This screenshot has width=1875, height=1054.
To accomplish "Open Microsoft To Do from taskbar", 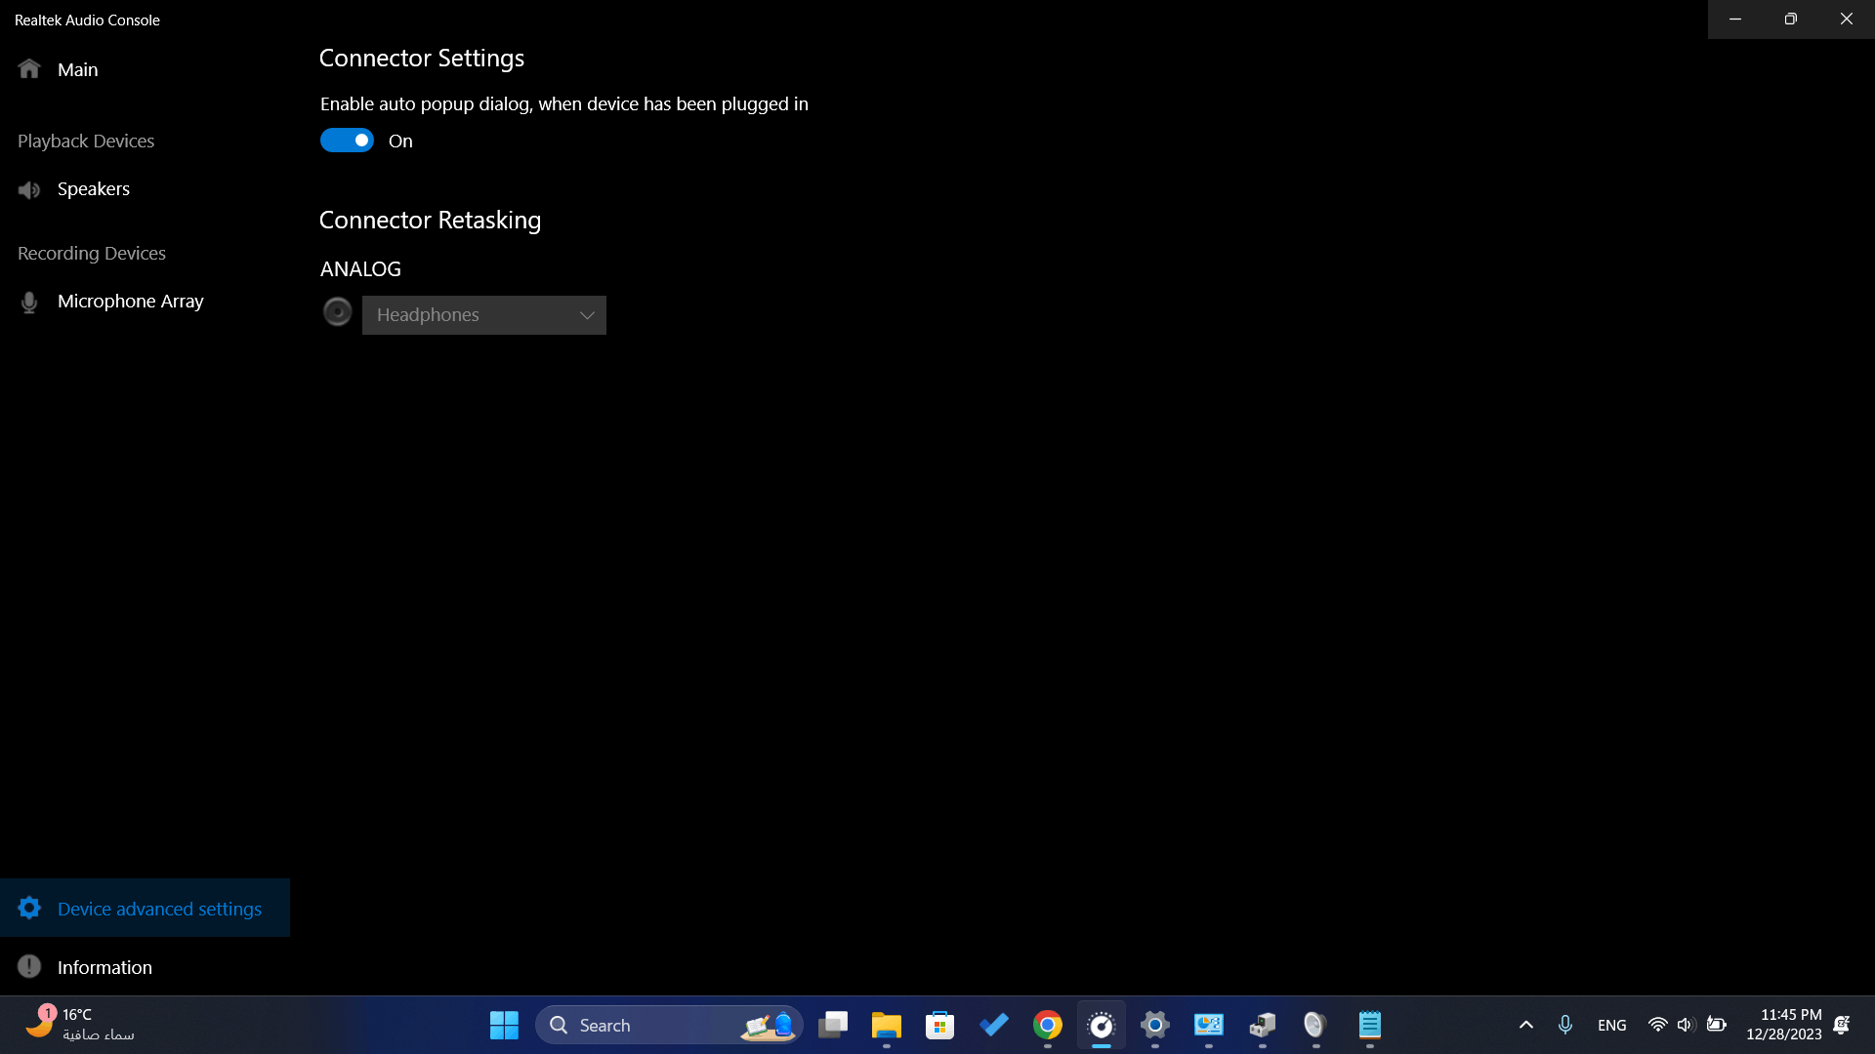I will 994,1026.
